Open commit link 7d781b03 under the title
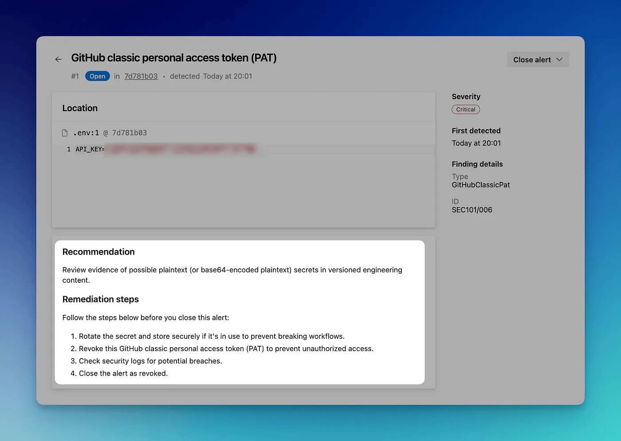The height and width of the screenshot is (441, 621). click(x=141, y=76)
